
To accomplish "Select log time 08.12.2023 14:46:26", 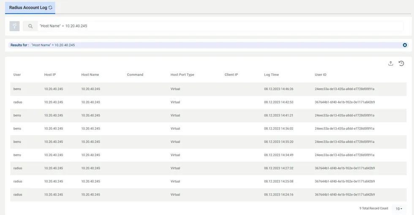I will click(278, 89).
